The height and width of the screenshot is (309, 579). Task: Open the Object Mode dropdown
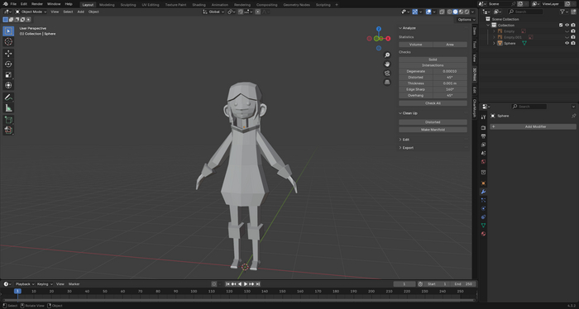[31, 12]
